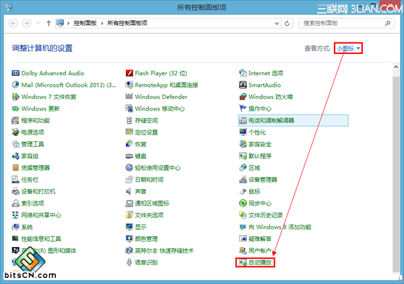The height and width of the screenshot is (284, 404).
Task: Click the 家庭组 icon
Action: coord(15,155)
